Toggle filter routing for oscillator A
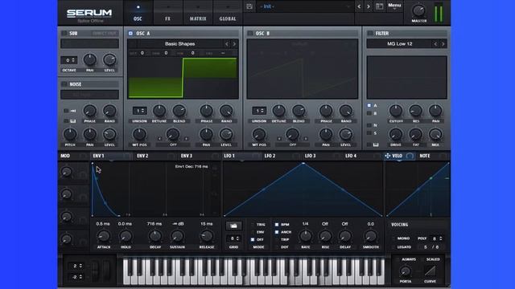This screenshot has width=515, height=289. pyautogui.click(x=369, y=105)
